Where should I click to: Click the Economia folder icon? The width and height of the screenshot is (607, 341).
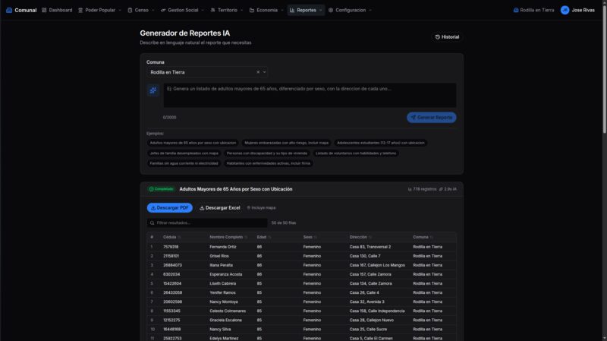[252, 10]
